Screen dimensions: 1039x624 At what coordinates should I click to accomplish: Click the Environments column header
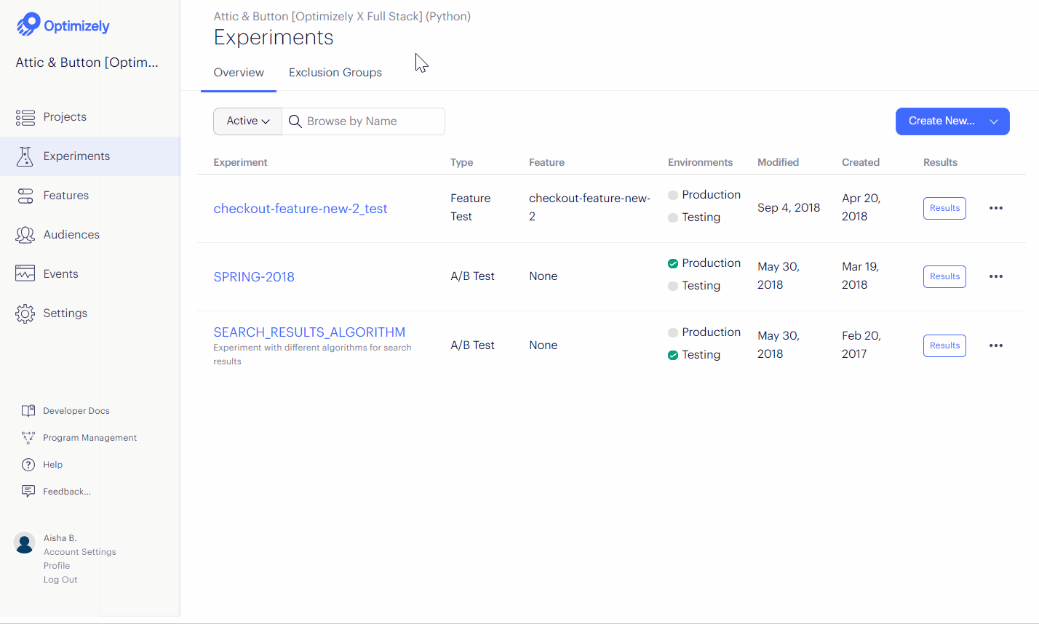[701, 162]
